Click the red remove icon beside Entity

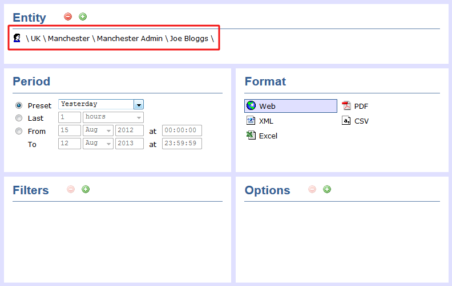[x=68, y=17]
